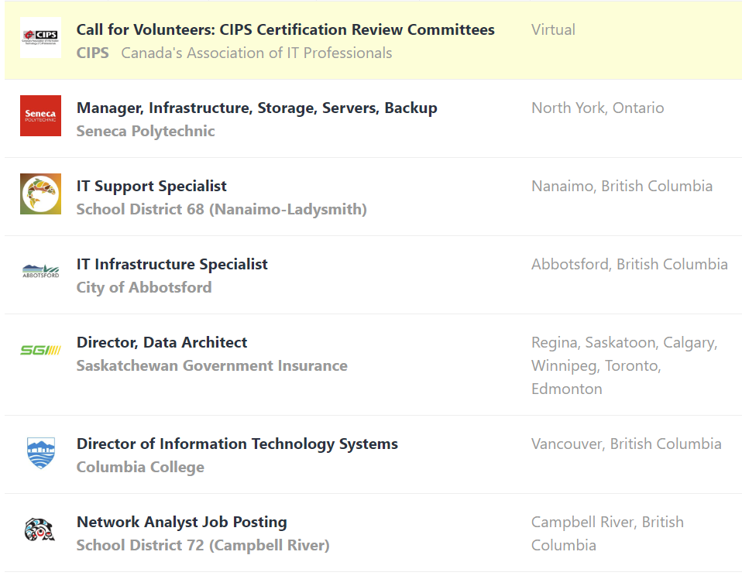Click the Nanaimo, British Columbia location
The height and width of the screenshot is (586, 742).
point(621,187)
